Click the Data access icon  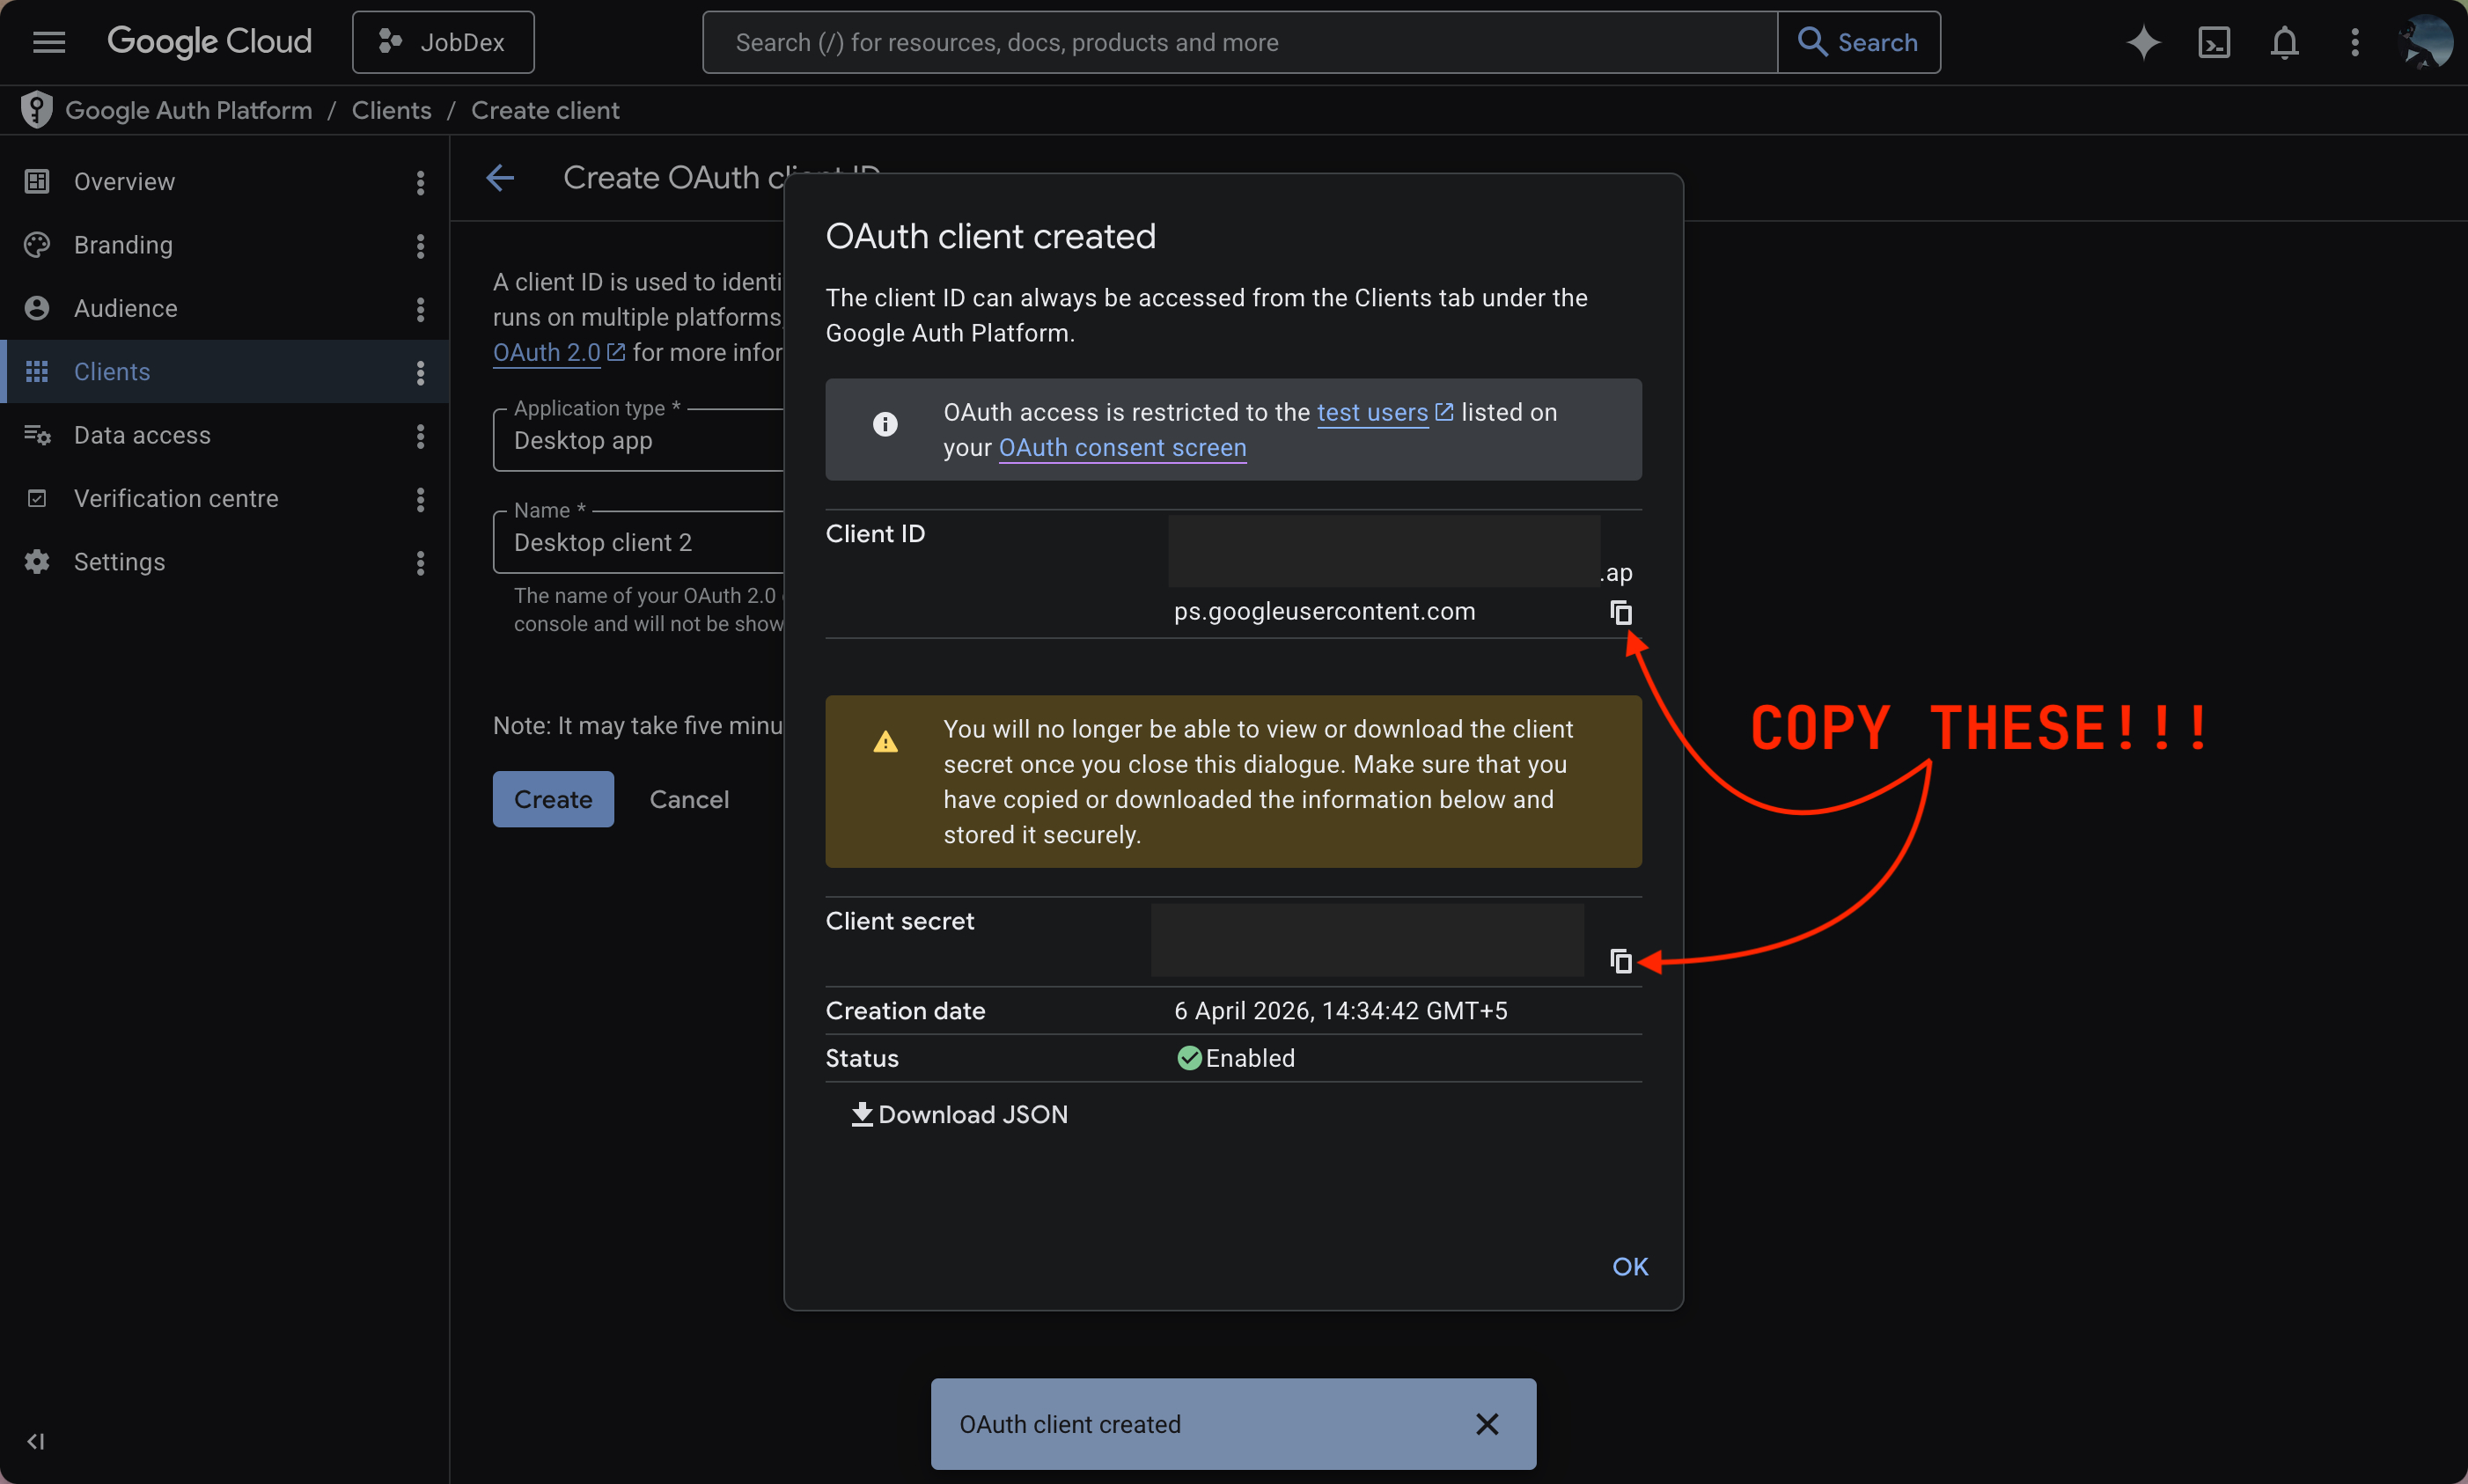(x=37, y=435)
